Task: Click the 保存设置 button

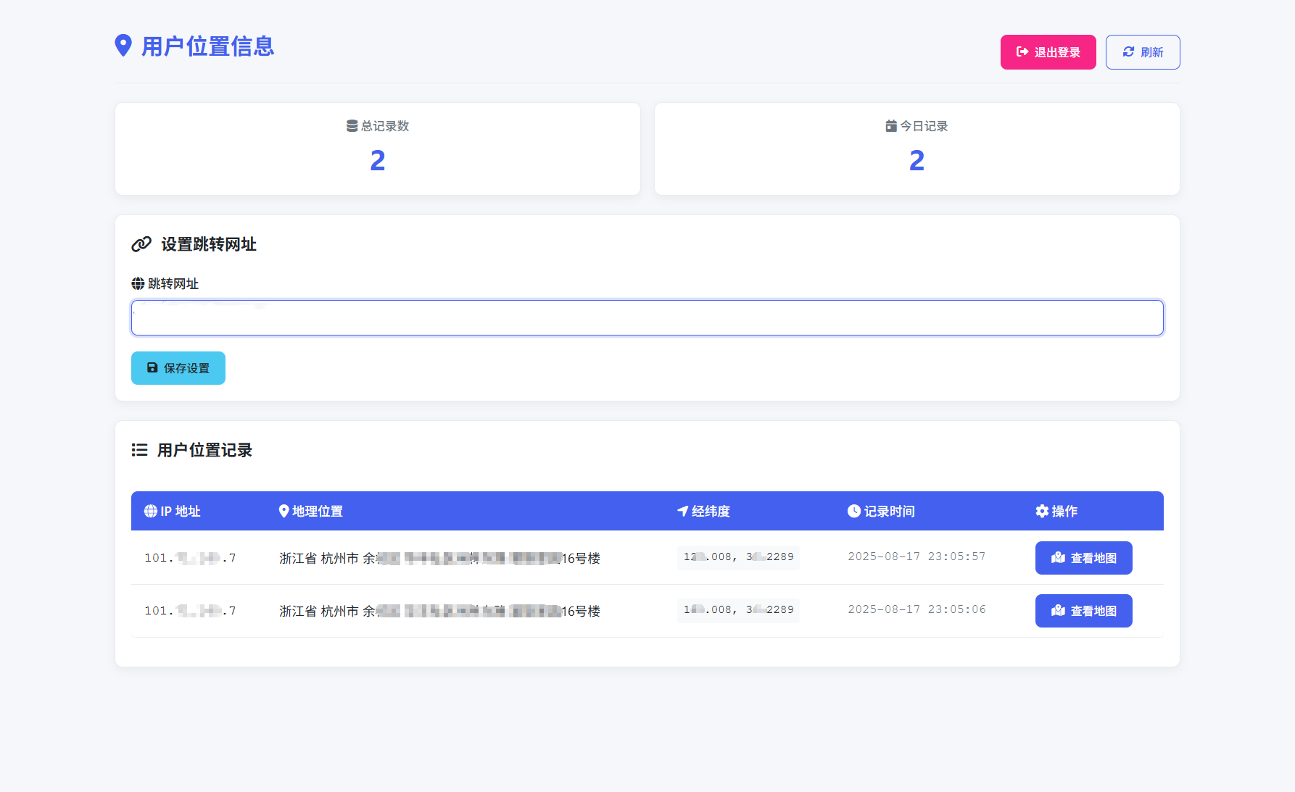Action: click(178, 368)
